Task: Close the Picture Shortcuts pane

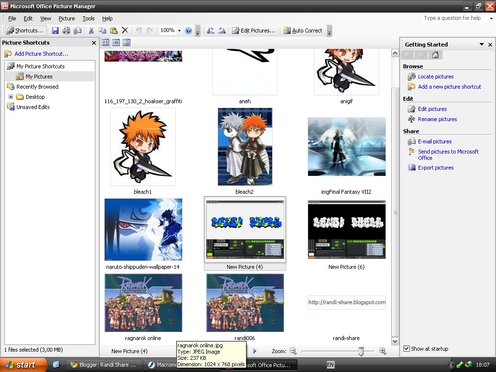Action: pos(93,43)
